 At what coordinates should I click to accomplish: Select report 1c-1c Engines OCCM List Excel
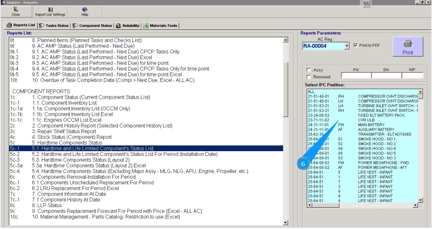(146, 120)
